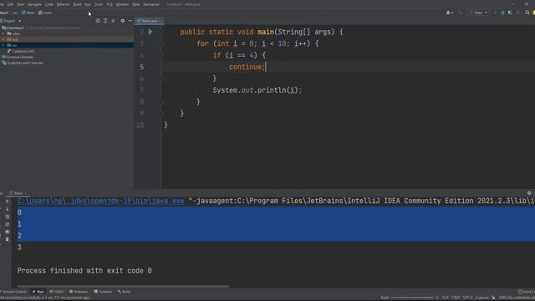
Task: Click the print icon in Run console sidebar
Action: pos(8,232)
